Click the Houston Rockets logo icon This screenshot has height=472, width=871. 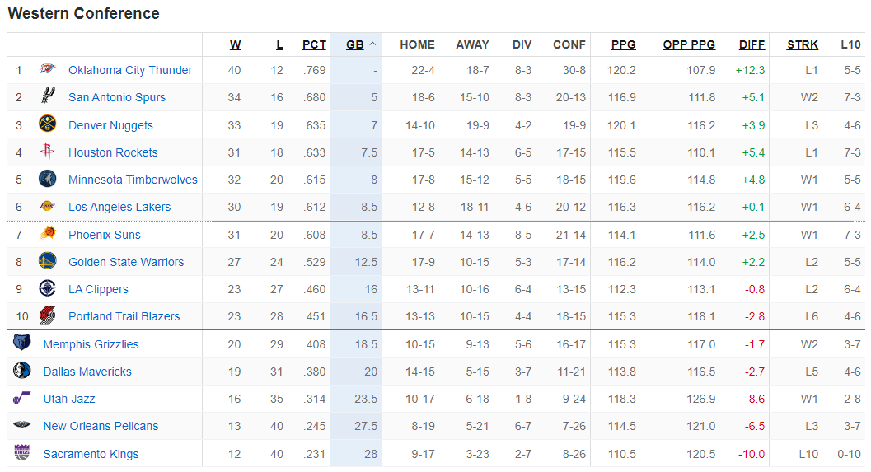(x=47, y=152)
